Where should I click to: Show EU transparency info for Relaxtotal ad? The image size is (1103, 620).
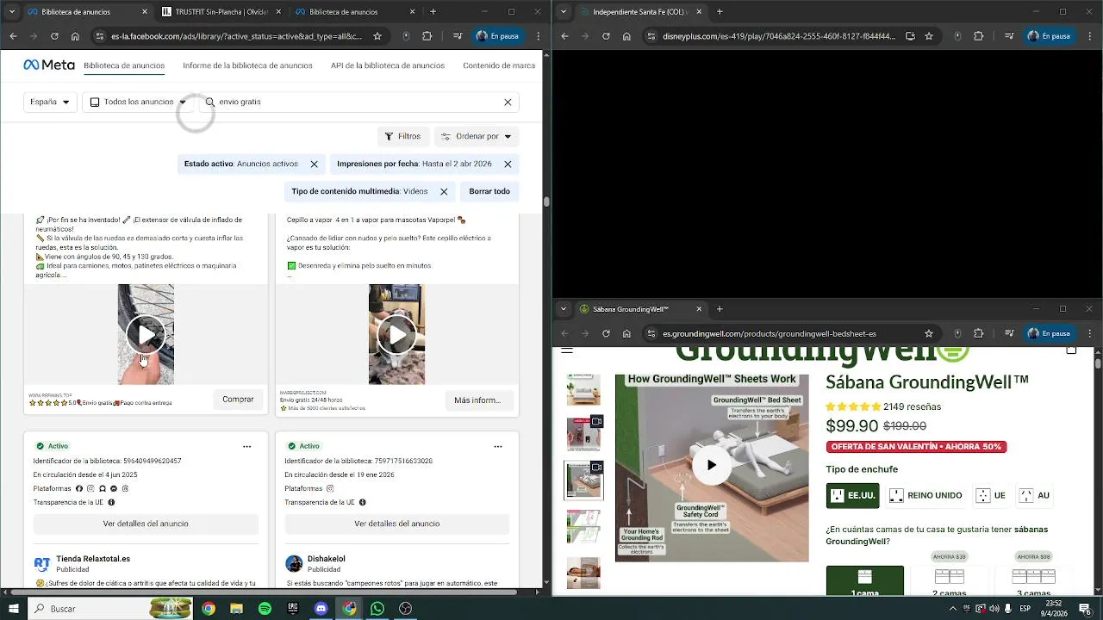pos(111,502)
